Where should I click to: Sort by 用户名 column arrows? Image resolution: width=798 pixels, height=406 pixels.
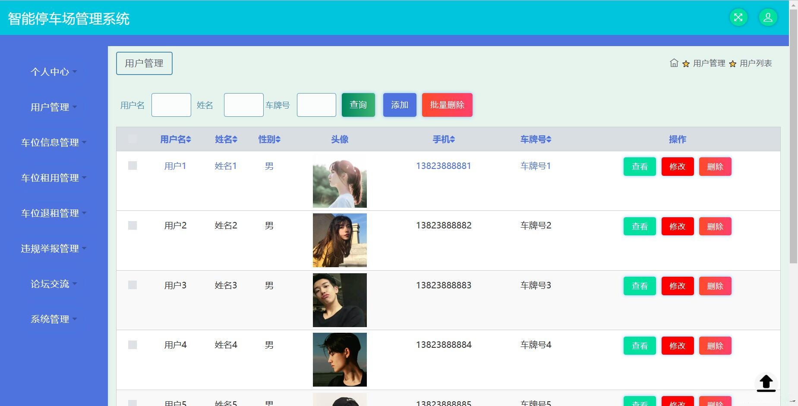point(189,139)
